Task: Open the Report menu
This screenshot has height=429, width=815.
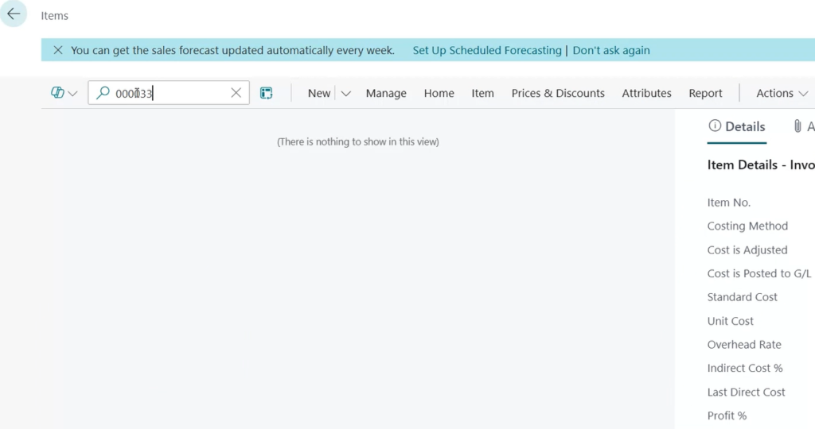Action: point(705,93)
